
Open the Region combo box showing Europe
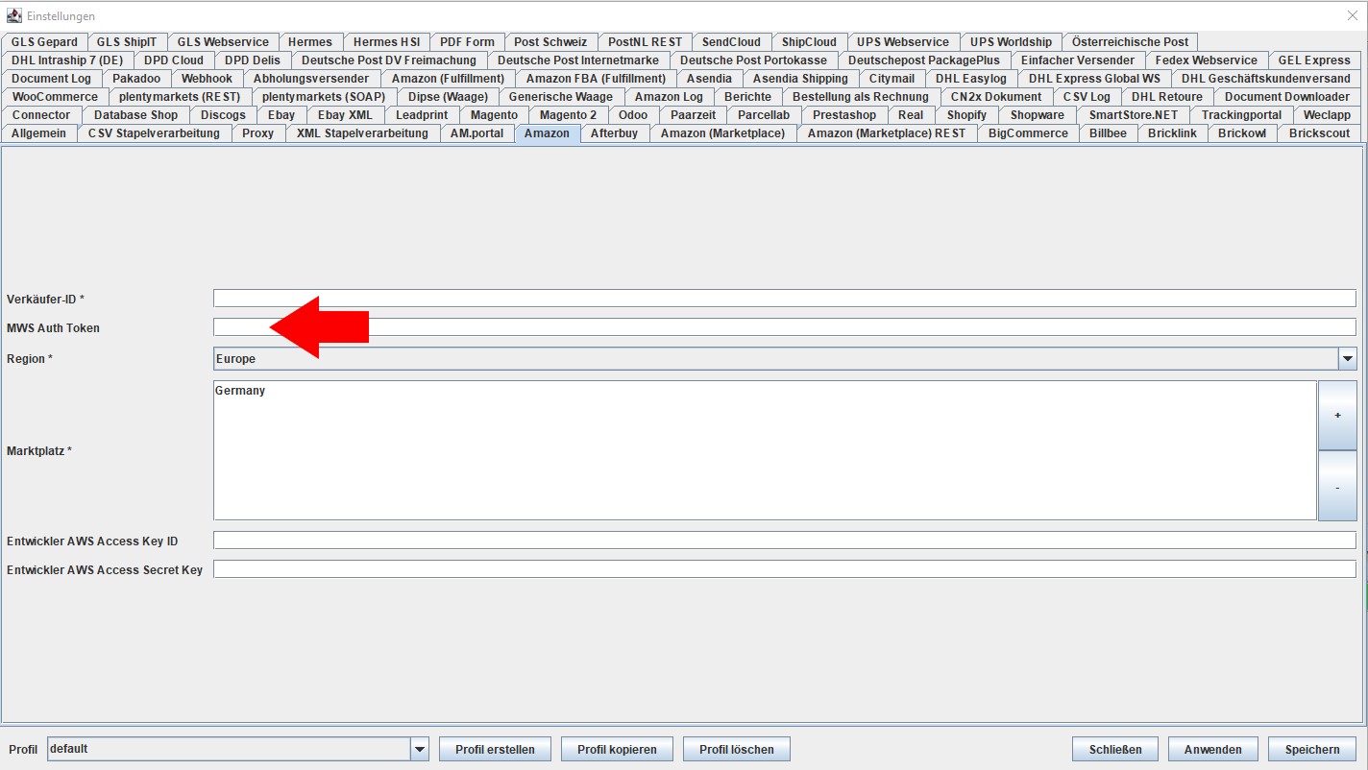click(x=785, y=358)
